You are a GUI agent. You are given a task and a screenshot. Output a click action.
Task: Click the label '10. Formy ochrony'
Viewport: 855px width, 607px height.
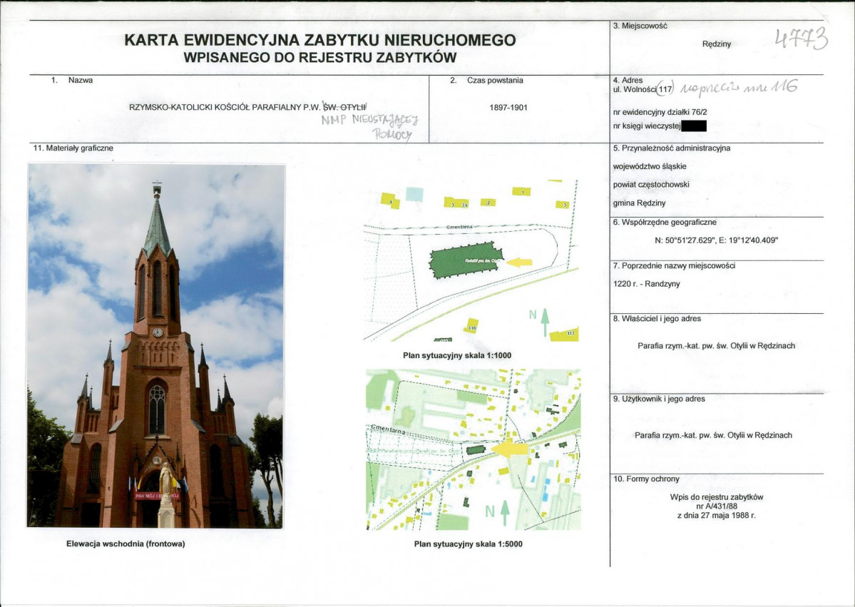click(646, 479)
